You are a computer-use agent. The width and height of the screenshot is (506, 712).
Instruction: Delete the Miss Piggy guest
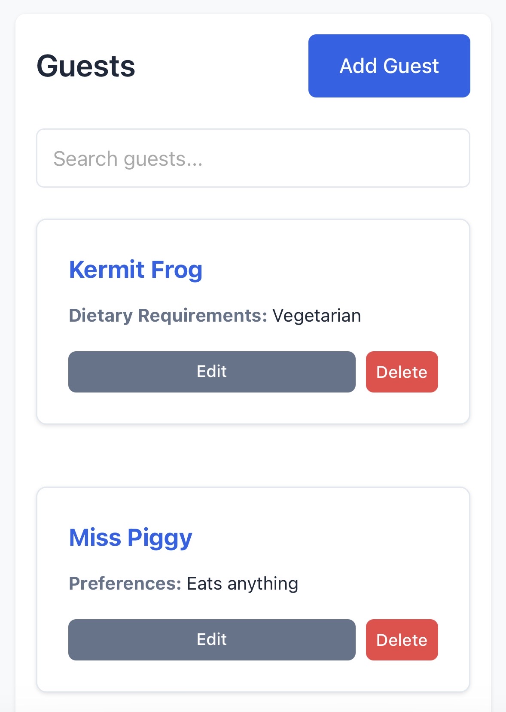pyautogui.click(x=402, y=640)
